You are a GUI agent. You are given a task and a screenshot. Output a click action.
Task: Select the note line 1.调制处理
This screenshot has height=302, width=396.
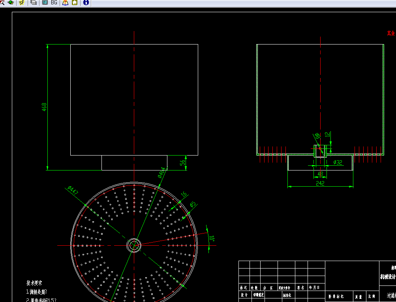coord(37,292)
